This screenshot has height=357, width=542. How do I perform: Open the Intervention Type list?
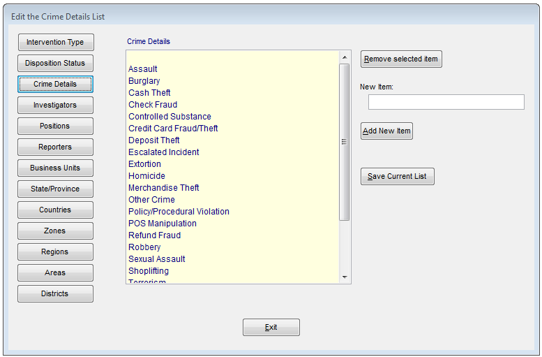click(55, 42)
